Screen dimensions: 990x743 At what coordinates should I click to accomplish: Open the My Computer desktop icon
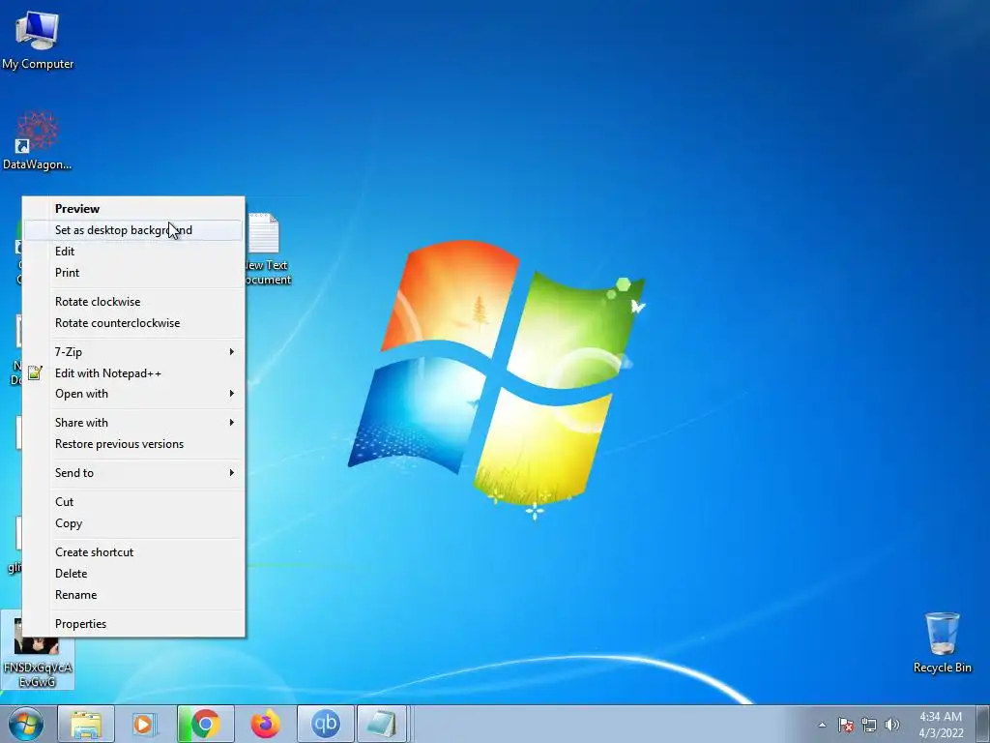[38, 39]
